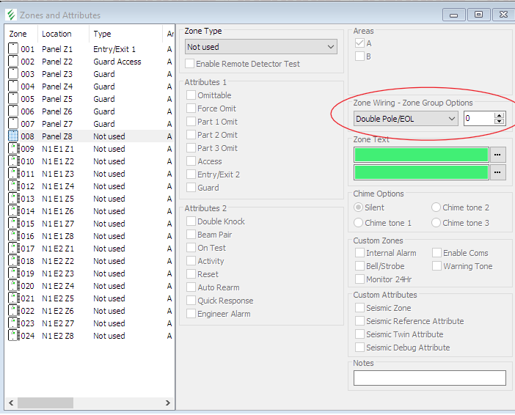
Task: Open ellipsis button for second Zone Text field
Action: coord(498,172)
